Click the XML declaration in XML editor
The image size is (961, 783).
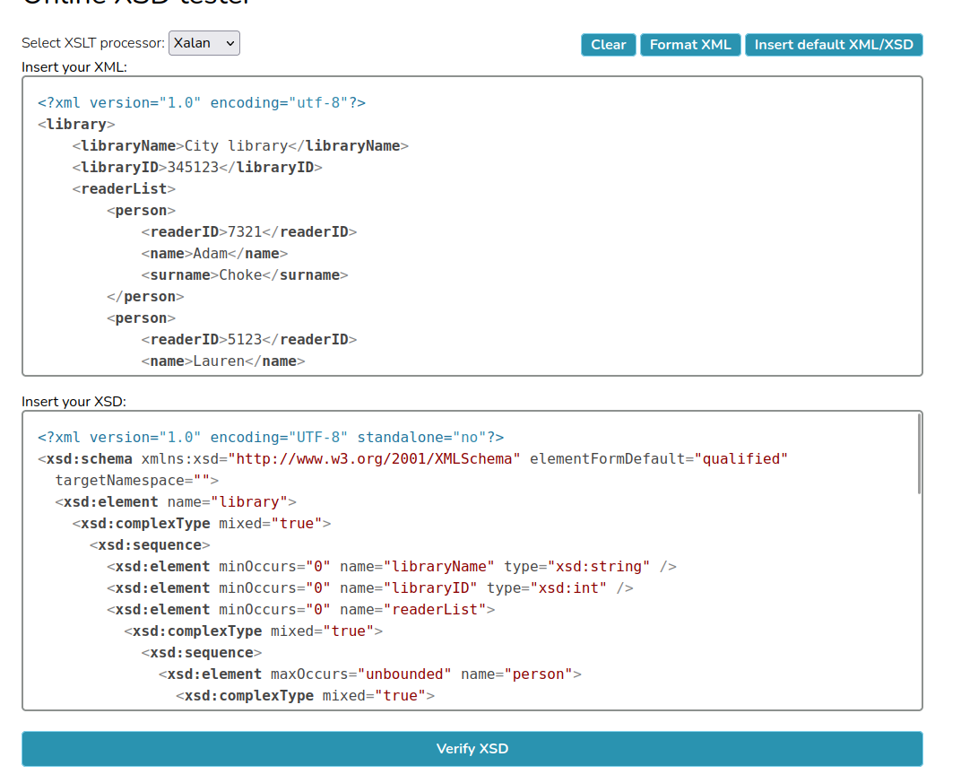(201, 103)
